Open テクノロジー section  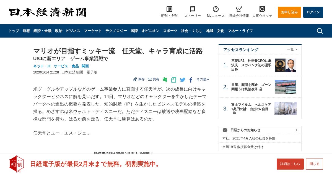point(116,31)
